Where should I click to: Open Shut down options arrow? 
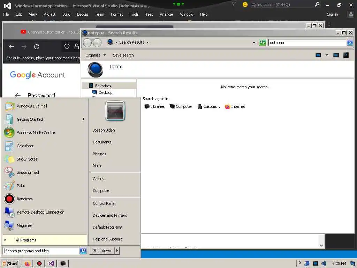tap(117, 251)
